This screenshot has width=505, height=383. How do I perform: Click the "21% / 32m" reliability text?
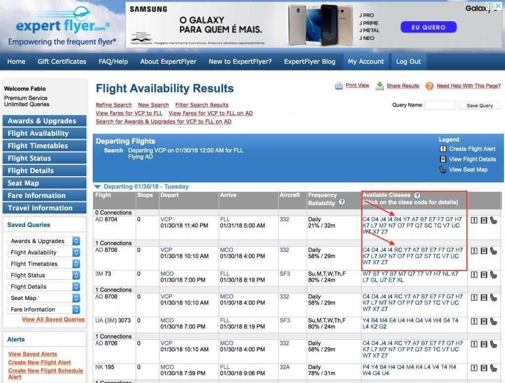[x=322, y=226]
